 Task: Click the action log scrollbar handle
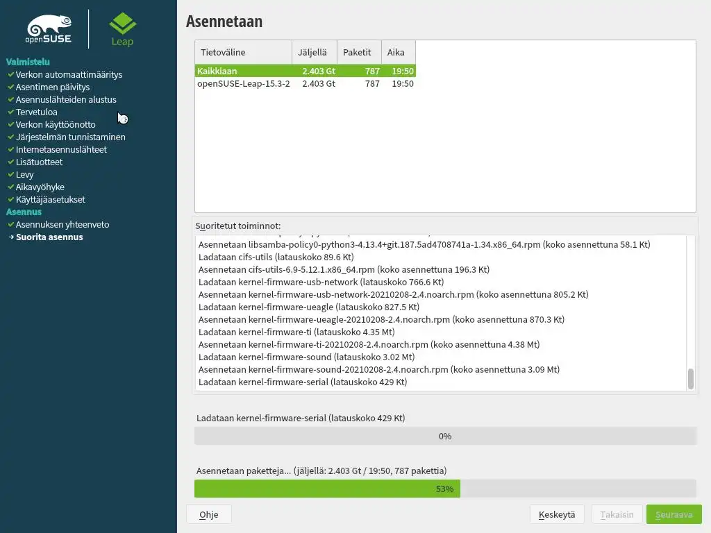click(691, 379)
